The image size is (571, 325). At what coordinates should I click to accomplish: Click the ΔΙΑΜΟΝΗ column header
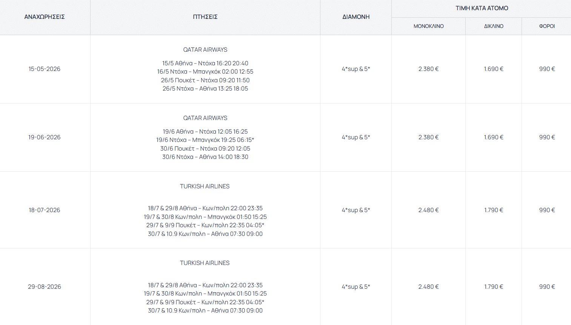[356, 17]
